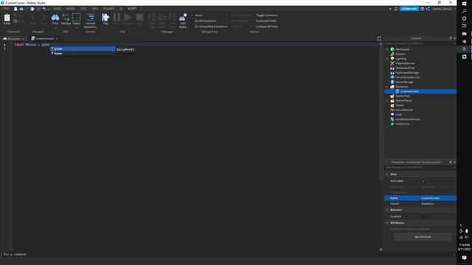472x265 pixels.
Task: Click the Select dashed-box icon
Action: 77,18
